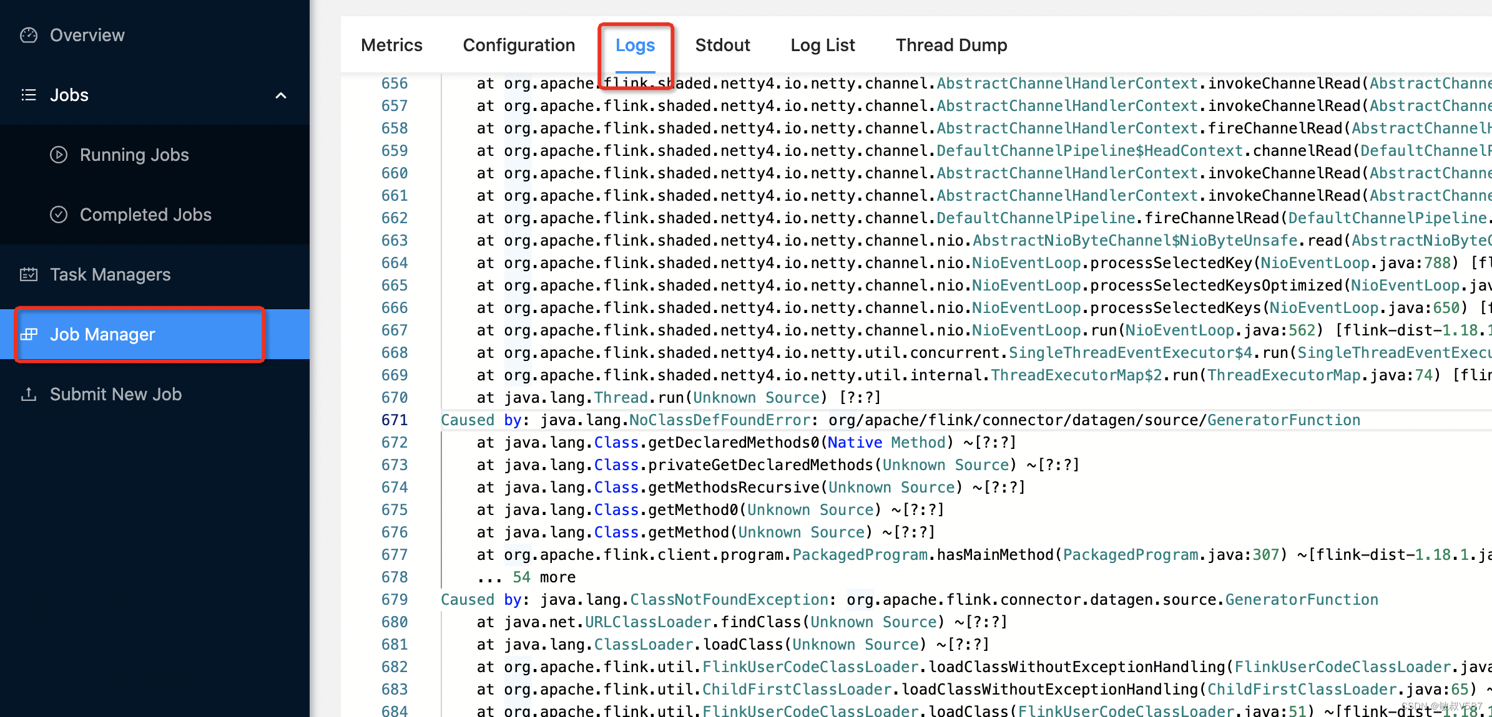Click getMethodsRecursive on line 674
1492x717 pixels.
point(734,488)
